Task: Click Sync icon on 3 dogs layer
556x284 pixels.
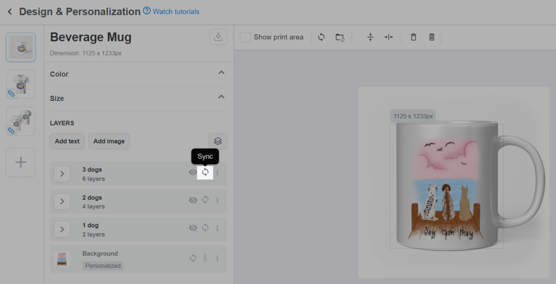Action: (x=205, y=172)
